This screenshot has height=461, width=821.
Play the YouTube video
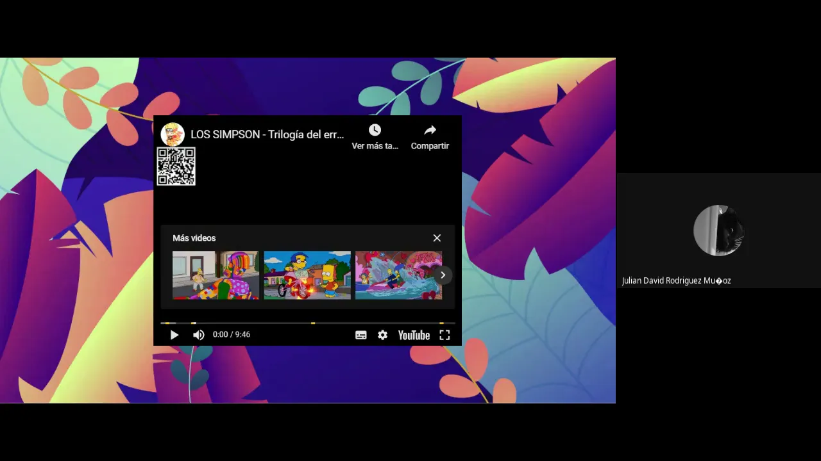click(x=174, y=335)
